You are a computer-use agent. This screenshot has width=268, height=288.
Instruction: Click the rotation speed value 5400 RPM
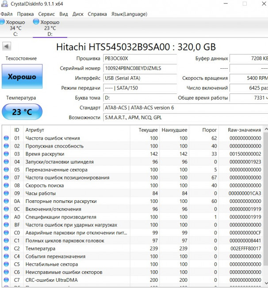point(249,78)
